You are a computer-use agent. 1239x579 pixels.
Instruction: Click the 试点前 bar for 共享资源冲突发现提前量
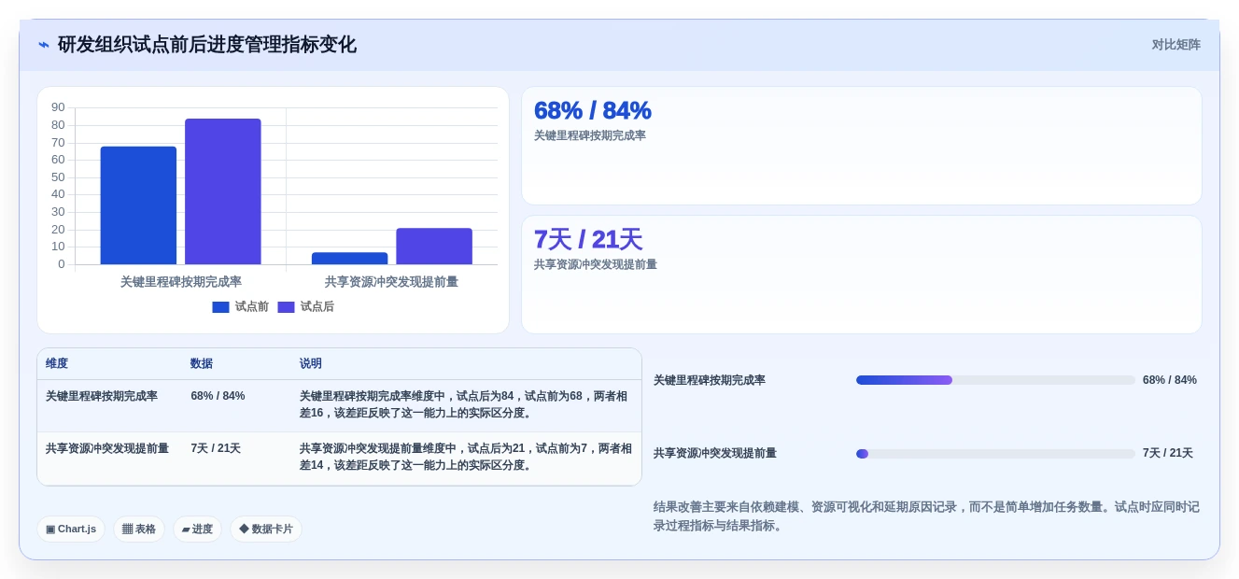(x=350, y=259)
